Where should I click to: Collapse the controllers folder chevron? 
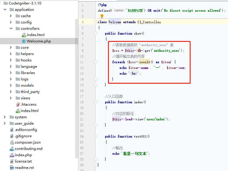pos(11,29)
